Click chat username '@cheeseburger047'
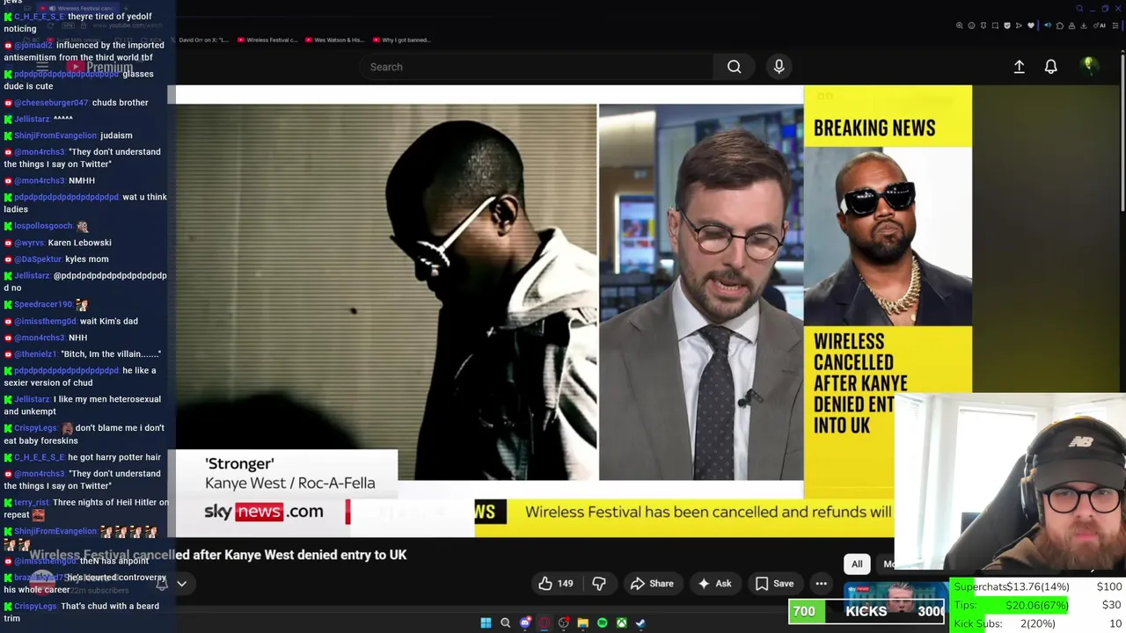Image resolution: width=1126 pixels, height=633 pixels. click(51, 103)
